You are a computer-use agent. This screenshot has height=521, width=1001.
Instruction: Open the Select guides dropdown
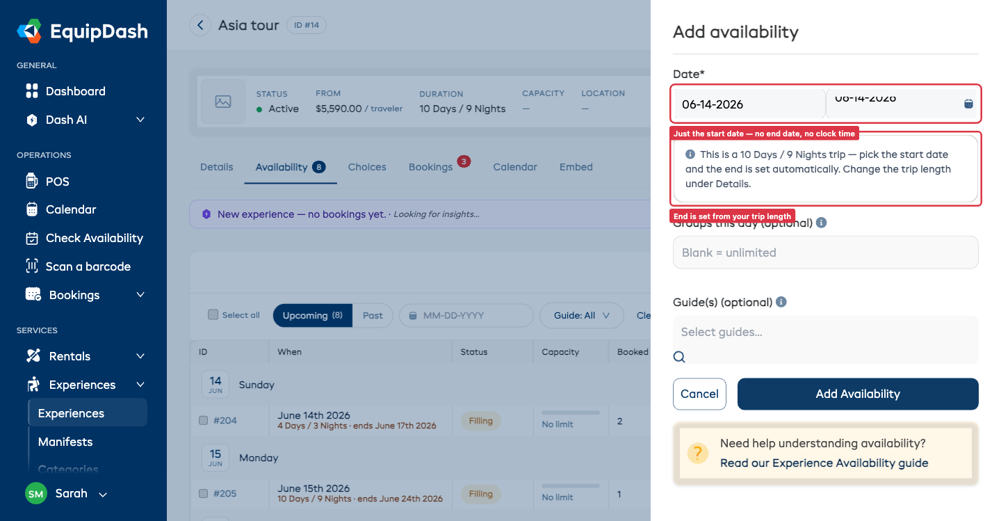[826, 332]
